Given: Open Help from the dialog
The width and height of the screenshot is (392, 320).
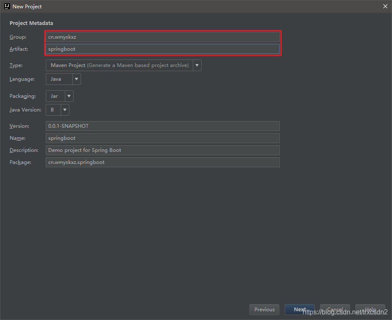Looking at the screenshot, I should [x=370, y=310].
